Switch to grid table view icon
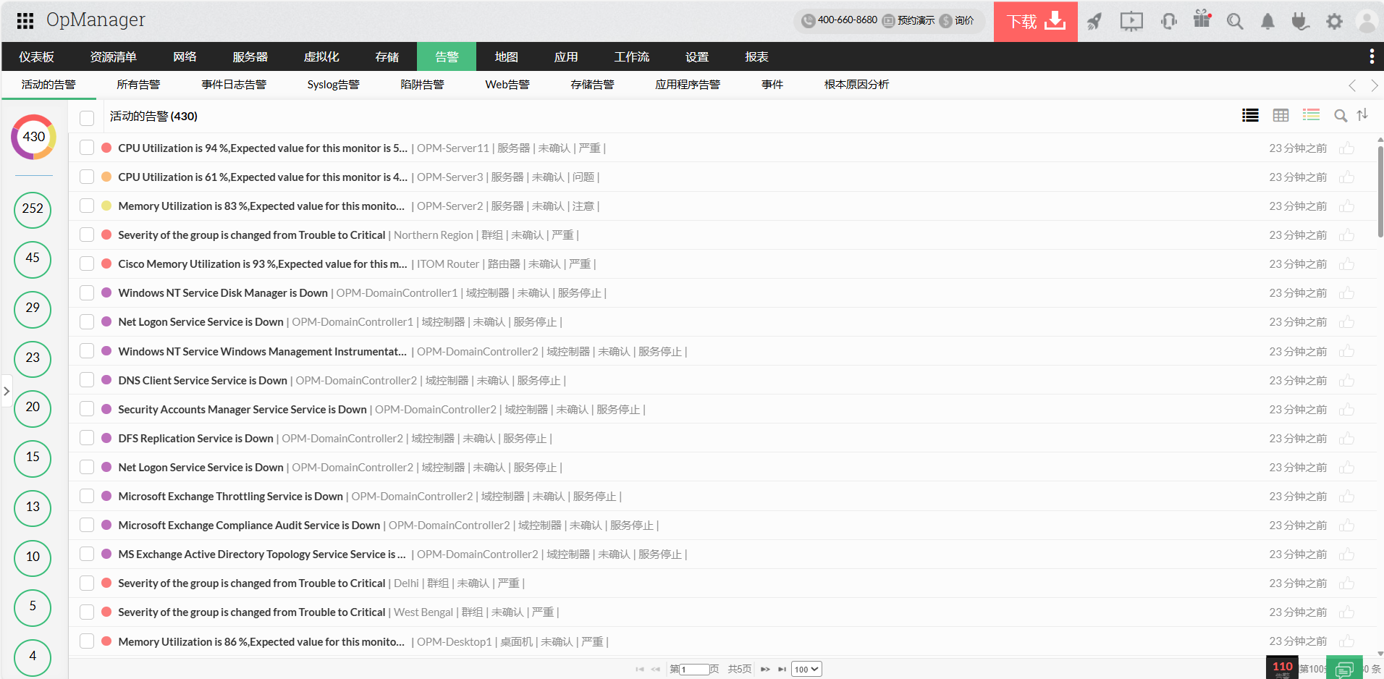Image resolution: width=1384 pixels, height=679 pixels. 1280,115
